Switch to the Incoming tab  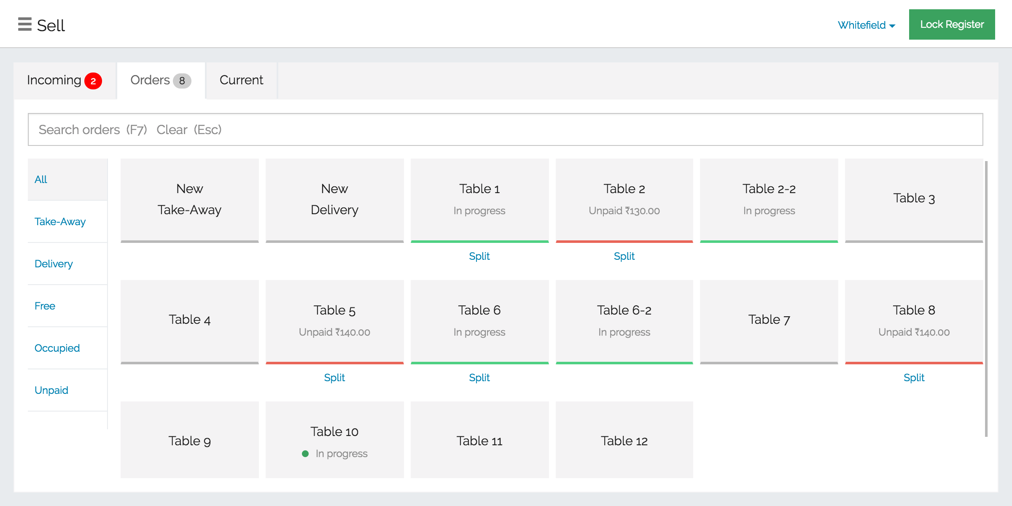click(x=55, y=80)
